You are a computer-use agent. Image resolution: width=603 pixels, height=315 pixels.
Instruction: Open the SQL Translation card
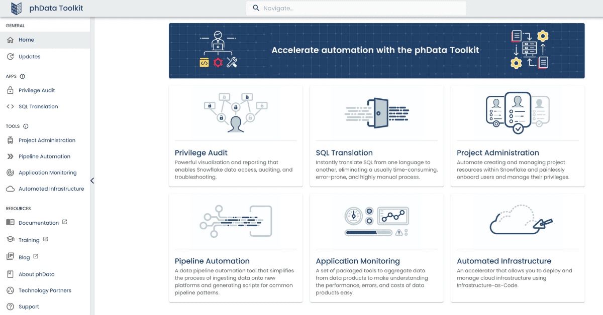tap(376, 136)
